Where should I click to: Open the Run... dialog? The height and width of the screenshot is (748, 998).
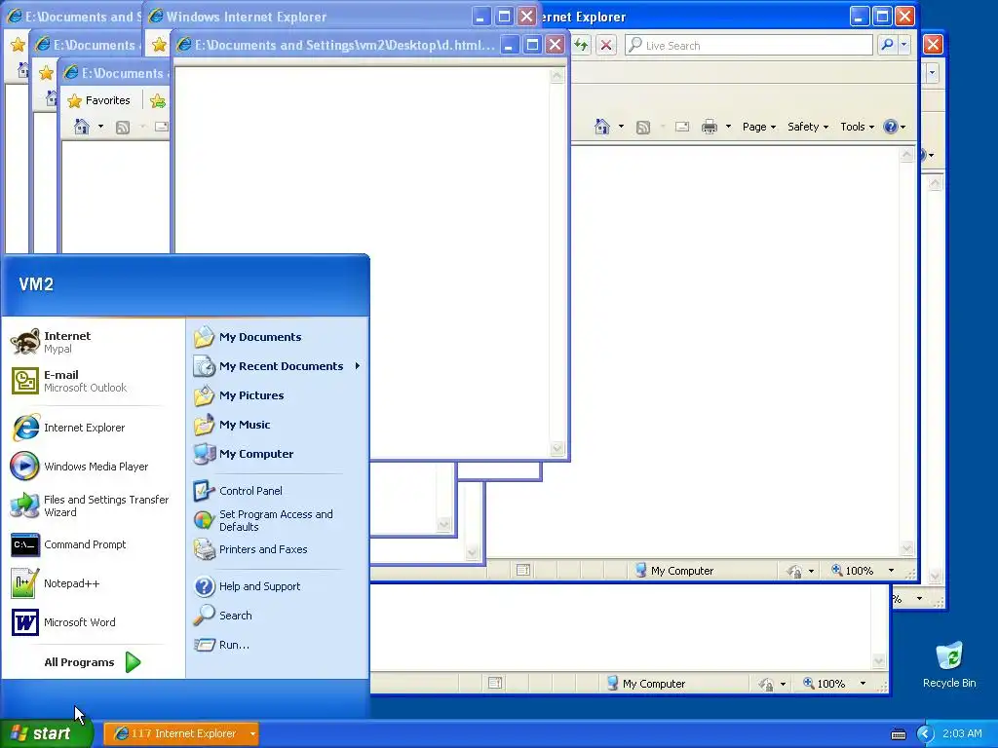coord(278,645)
